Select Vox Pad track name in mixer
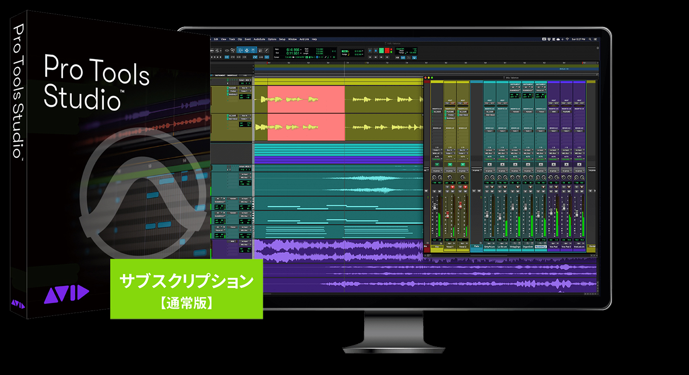This screenshot has width=689, height=375. coord(554,247)
